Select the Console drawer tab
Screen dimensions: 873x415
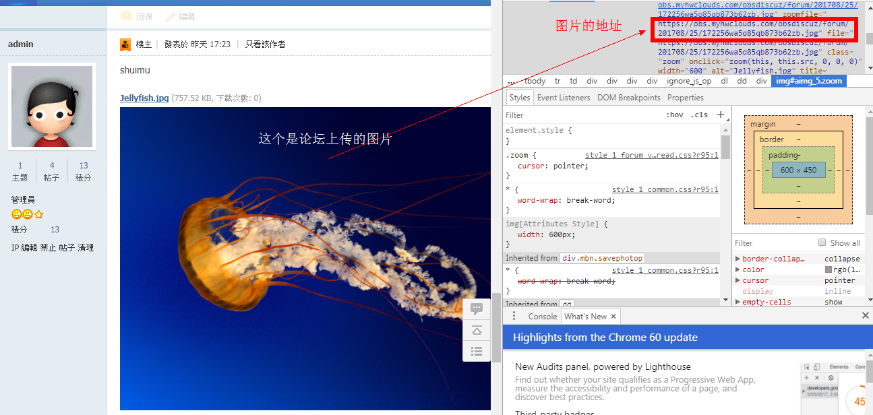tap(543, 317)
